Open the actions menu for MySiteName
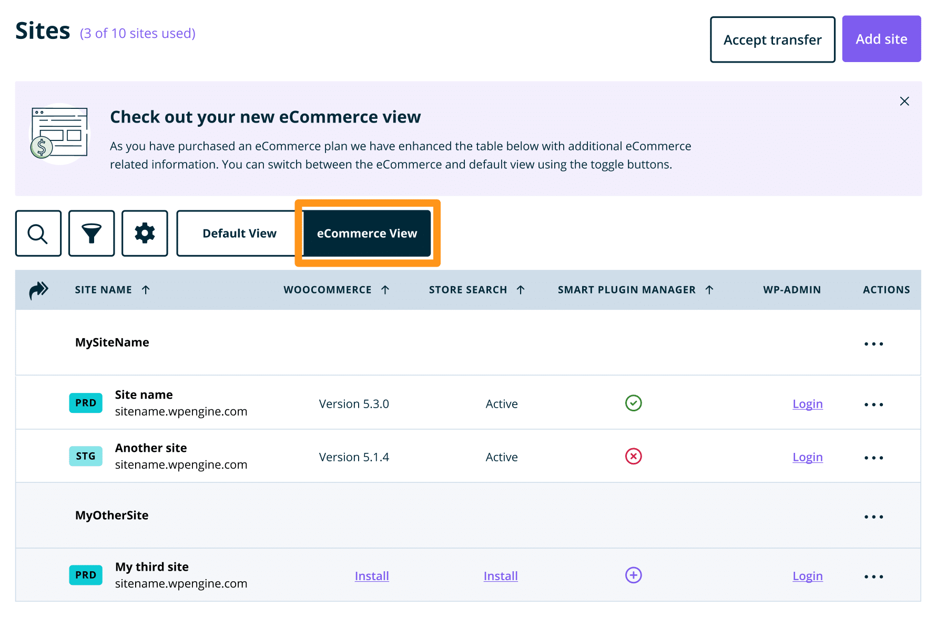The height and width of the screenshot is (617, 946). click(873, 343)
